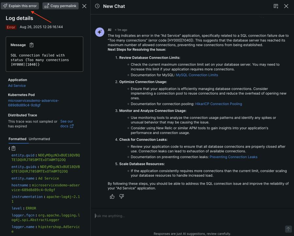Start a new chat via the compose icon

[x=276, y=6]
